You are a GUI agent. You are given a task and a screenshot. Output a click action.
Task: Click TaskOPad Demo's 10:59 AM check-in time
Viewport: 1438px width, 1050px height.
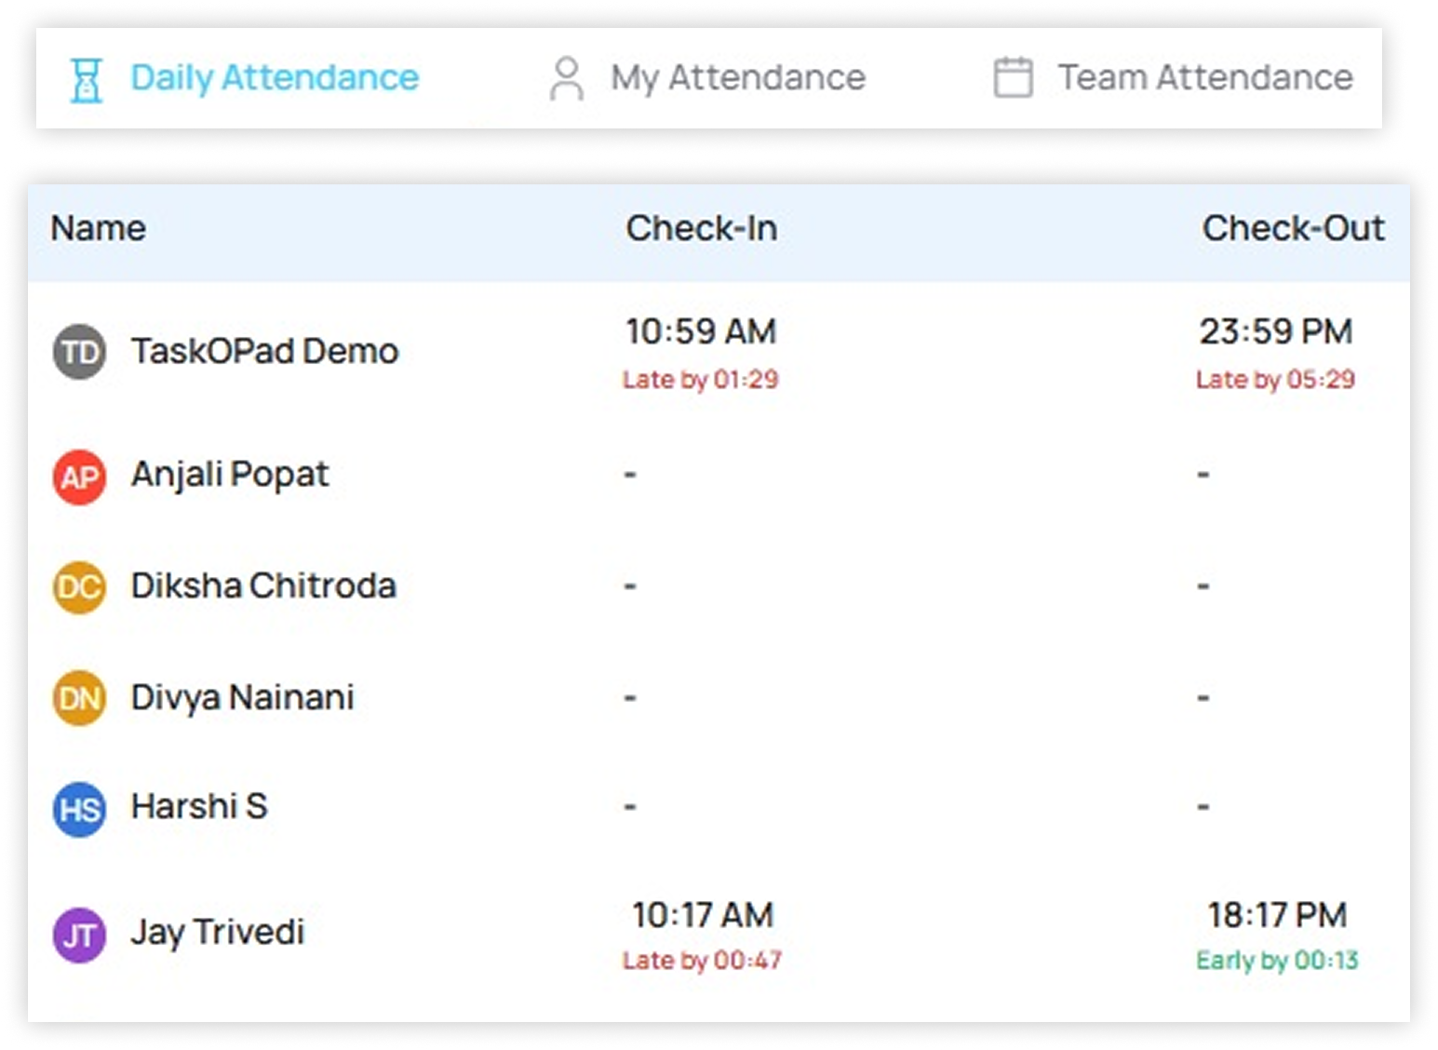coord(700,331)
